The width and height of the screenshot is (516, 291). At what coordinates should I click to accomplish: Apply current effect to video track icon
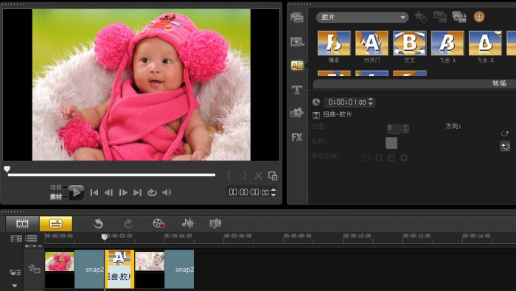pos(440,17)
